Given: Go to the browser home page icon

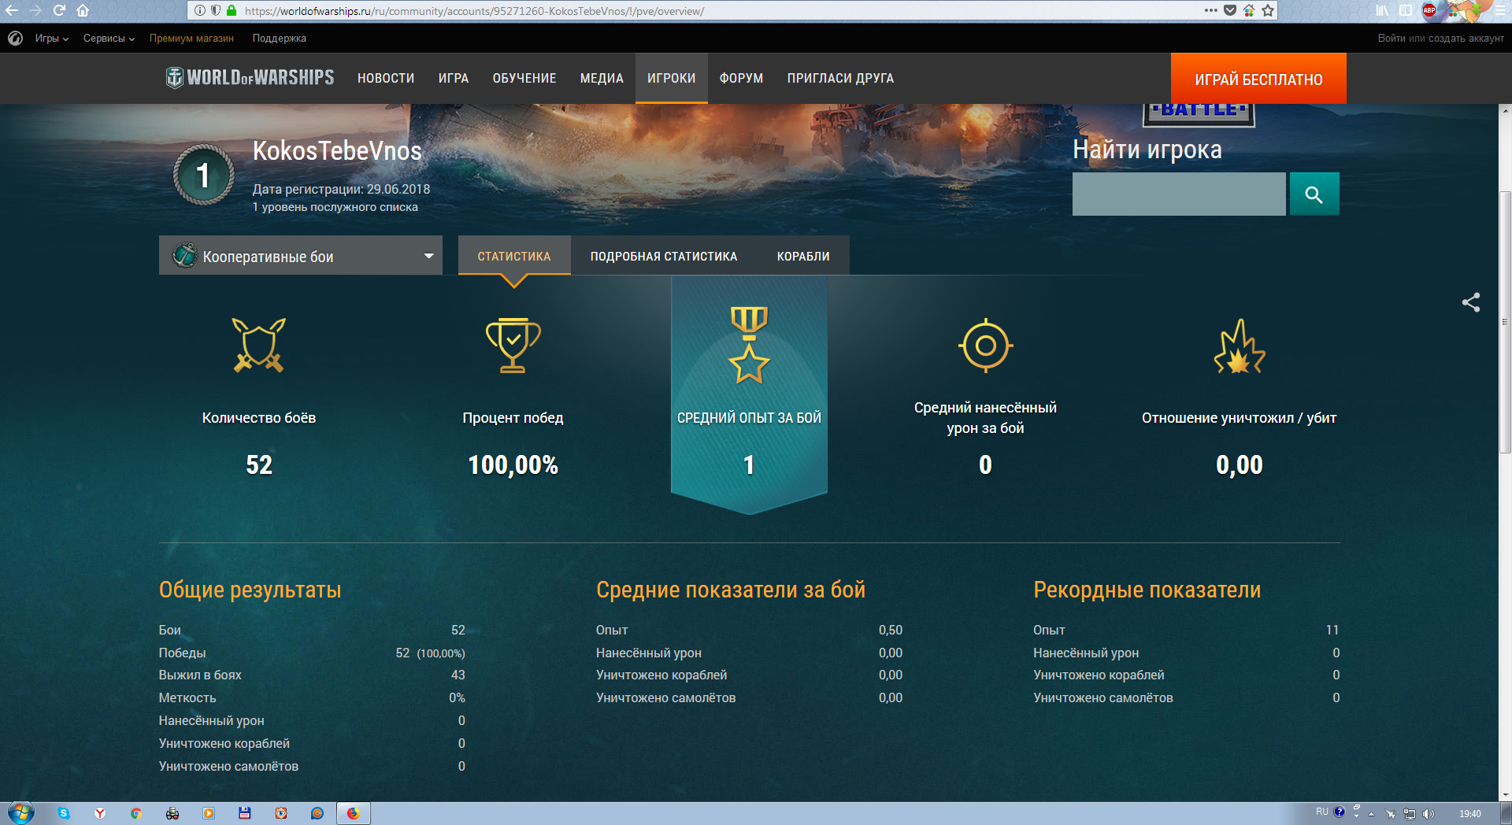Looking at the screenshot, I should coord(83,10).
